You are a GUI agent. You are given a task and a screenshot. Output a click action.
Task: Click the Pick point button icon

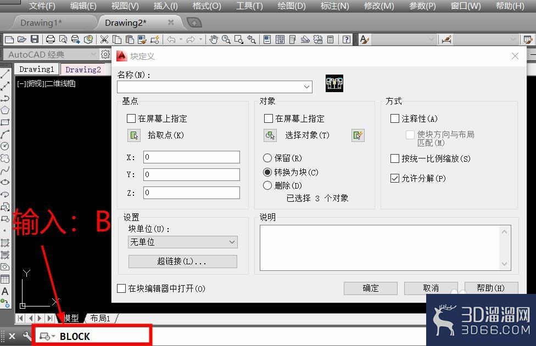coord(134,135)
